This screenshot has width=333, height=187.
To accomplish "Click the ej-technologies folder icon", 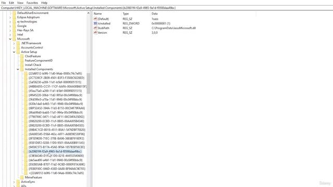I will click(14, 22).
